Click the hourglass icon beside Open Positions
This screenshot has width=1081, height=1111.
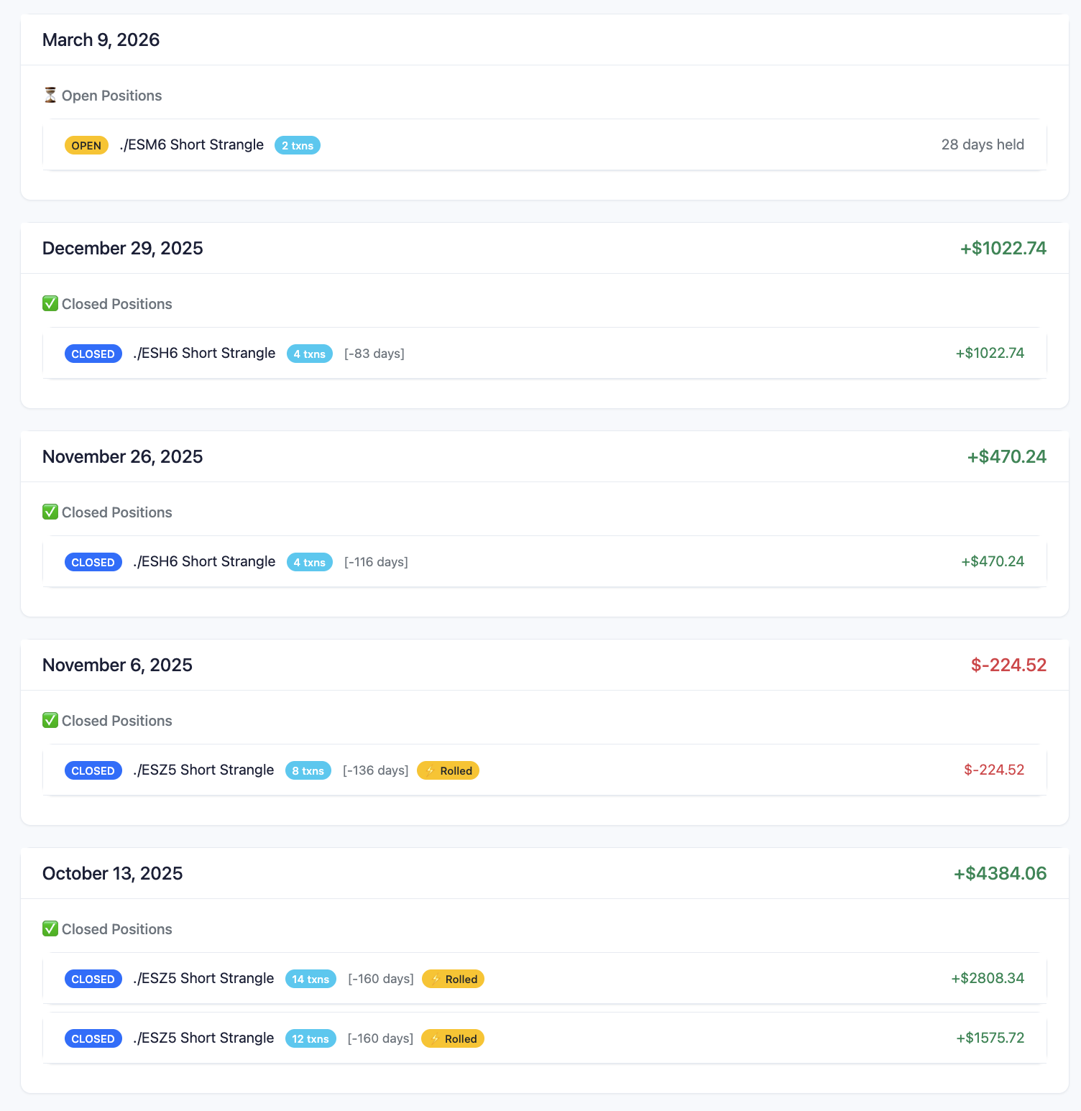coord(50,96)
